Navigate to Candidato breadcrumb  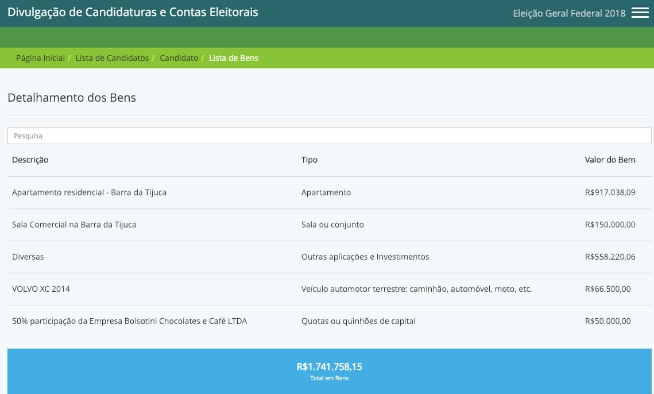coord(179,58)
